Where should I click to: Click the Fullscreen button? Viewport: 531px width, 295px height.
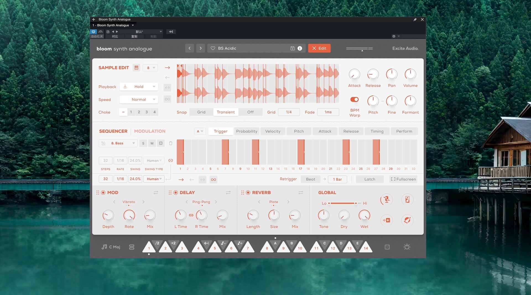coord(403,179)
